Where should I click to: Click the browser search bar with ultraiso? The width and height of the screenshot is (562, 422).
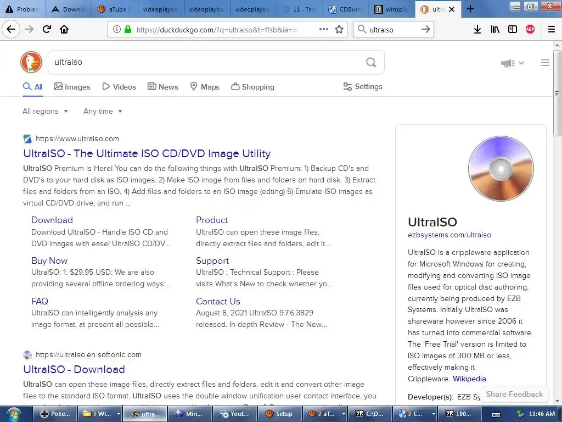coord(393,30)
